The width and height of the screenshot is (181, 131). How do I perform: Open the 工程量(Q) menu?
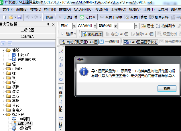tap(119, 9)
